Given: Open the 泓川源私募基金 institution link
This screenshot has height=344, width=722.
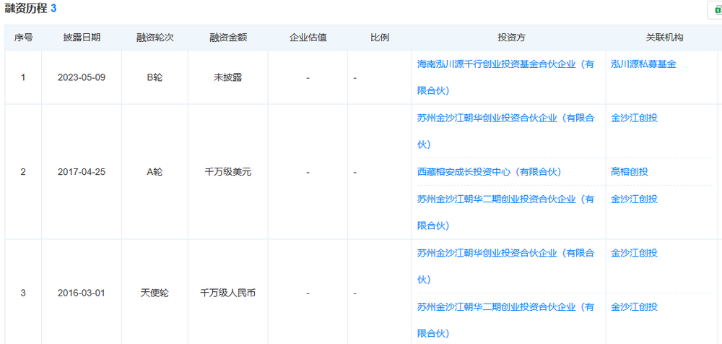Looking at the screenshot, I should tap(643, 64).
